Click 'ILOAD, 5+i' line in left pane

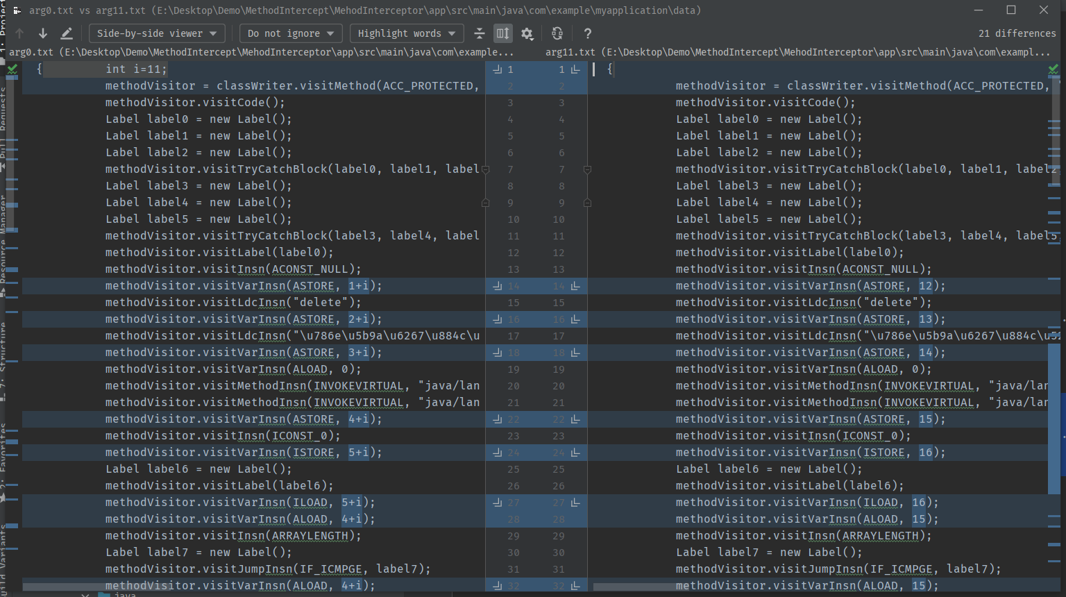240,503
